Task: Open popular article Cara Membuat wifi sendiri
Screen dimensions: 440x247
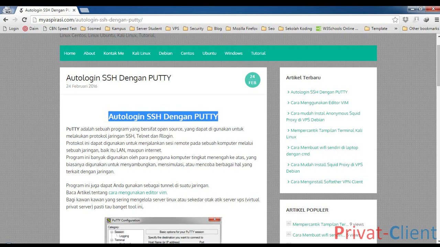Action: [319, 235]
